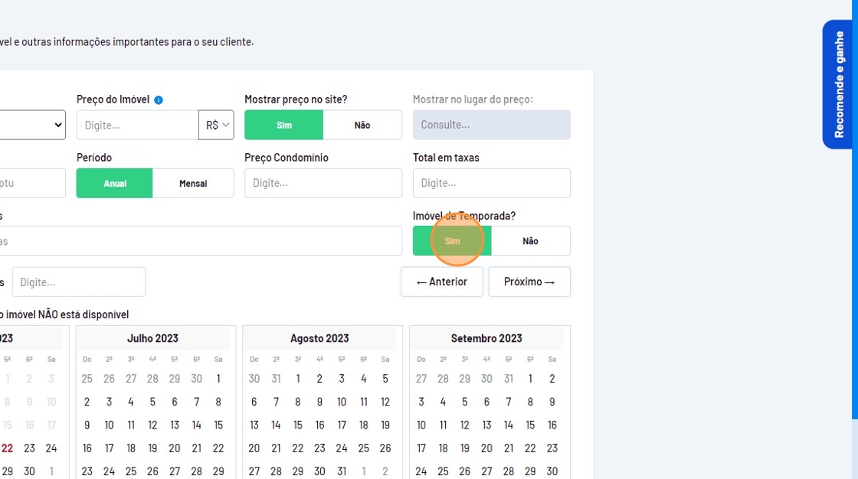Advance with the Próximo button
This screenshot has width=858, height=479.
(x=529, y=282)
